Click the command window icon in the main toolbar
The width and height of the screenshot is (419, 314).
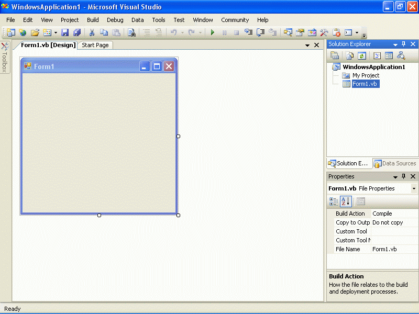(348, 32)
